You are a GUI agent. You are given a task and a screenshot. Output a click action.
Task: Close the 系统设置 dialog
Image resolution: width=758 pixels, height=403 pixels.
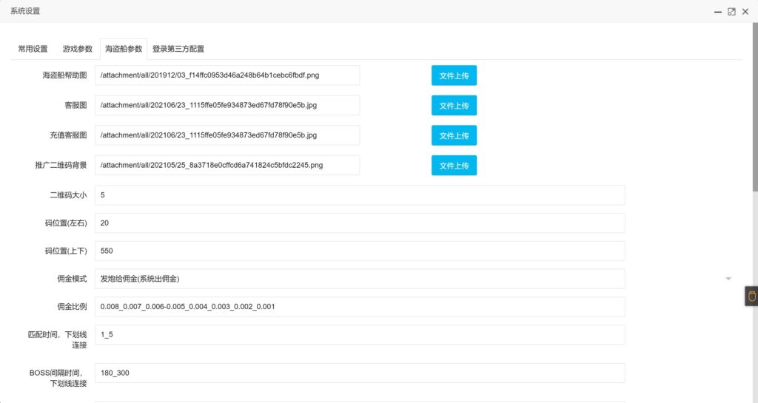(x=745, y=12)
